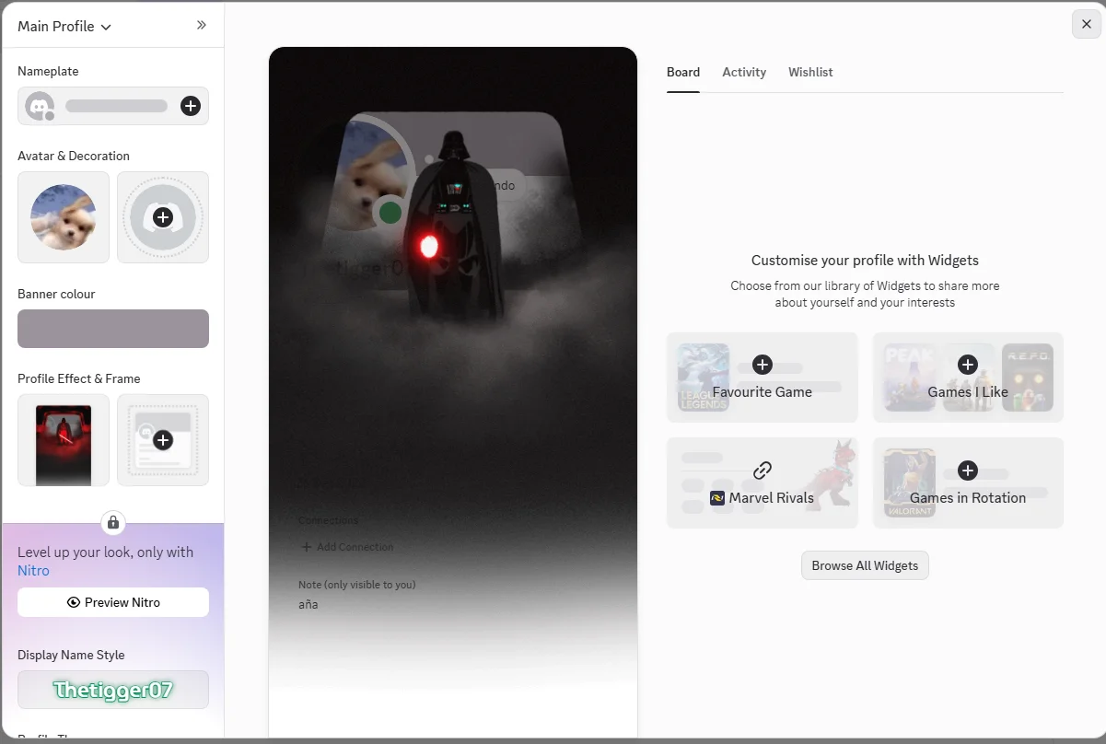The image size is (1106, 744).
Task: Select the Board tab
Action: click(683, 72)
